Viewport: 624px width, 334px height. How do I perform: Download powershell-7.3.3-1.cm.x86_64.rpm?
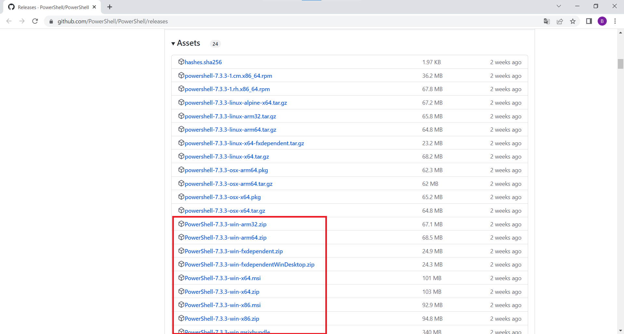point(228,76)
